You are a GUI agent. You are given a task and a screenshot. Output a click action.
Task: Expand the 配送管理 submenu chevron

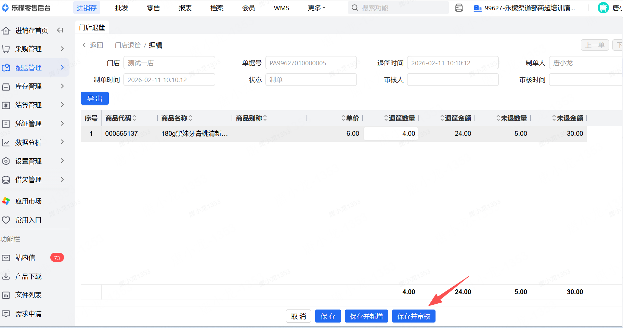pyautogui.click(x=62, y=67)
